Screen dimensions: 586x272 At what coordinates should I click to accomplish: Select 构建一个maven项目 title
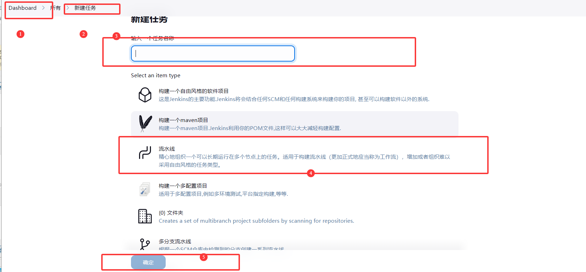click(x=183, y=120)
